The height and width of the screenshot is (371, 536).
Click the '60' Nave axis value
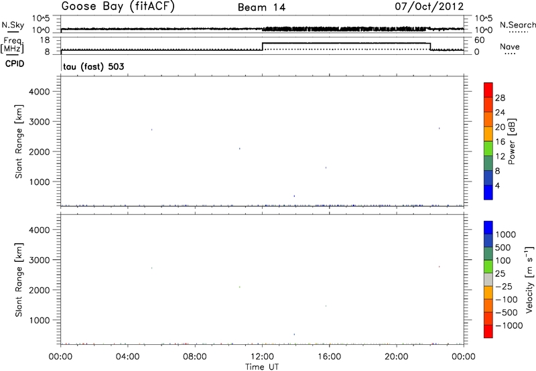[479, 40]
